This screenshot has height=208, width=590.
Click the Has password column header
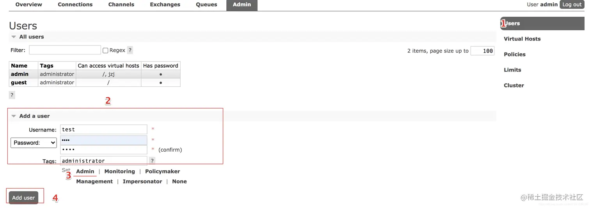click(x=161, y=66)
